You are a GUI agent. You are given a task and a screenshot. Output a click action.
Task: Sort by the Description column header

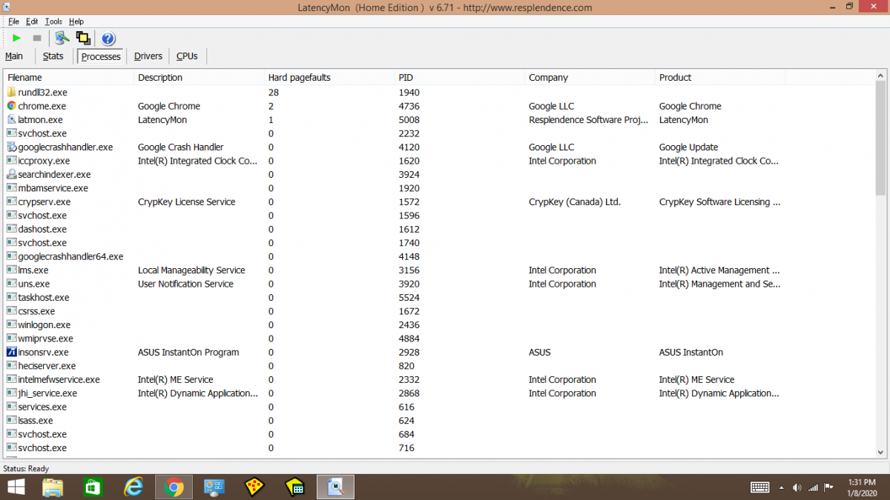(200, 78)
